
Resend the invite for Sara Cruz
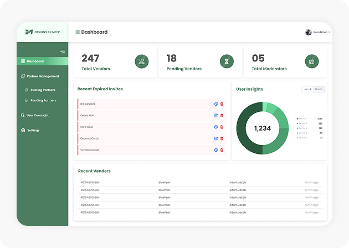(x=215, y=127)
